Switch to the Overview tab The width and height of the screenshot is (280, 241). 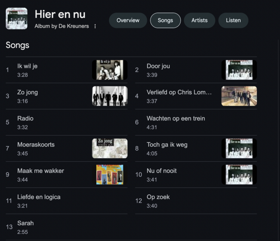[x=128, y=20]
